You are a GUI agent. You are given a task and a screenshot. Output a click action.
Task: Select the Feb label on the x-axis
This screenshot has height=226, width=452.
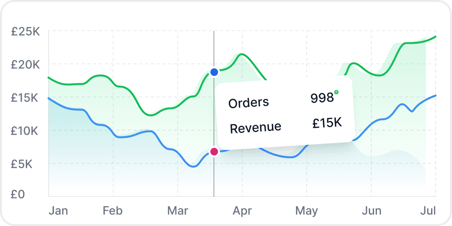(113, 210)
